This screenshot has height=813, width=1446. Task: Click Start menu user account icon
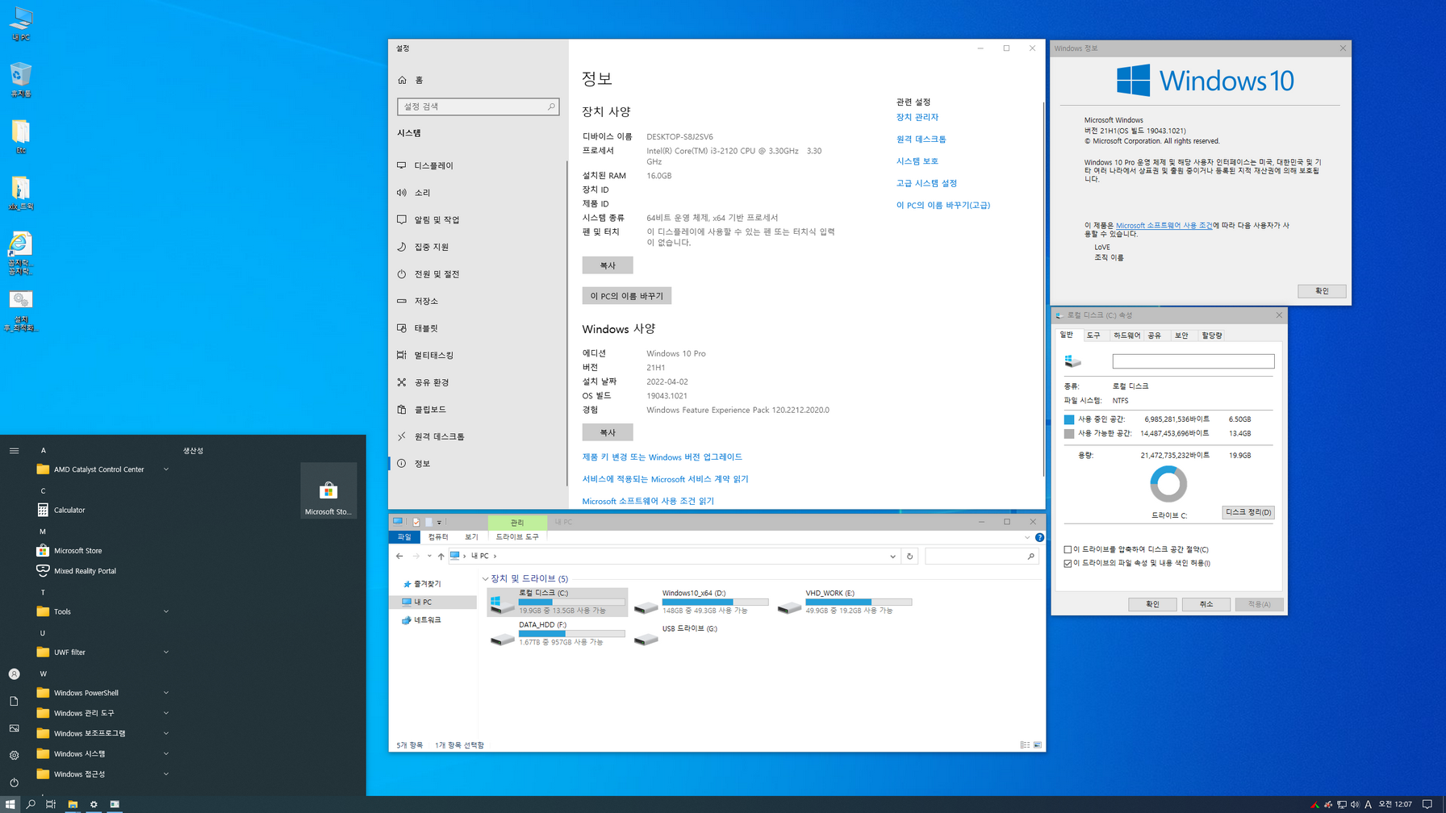click(x=14, y=674)
